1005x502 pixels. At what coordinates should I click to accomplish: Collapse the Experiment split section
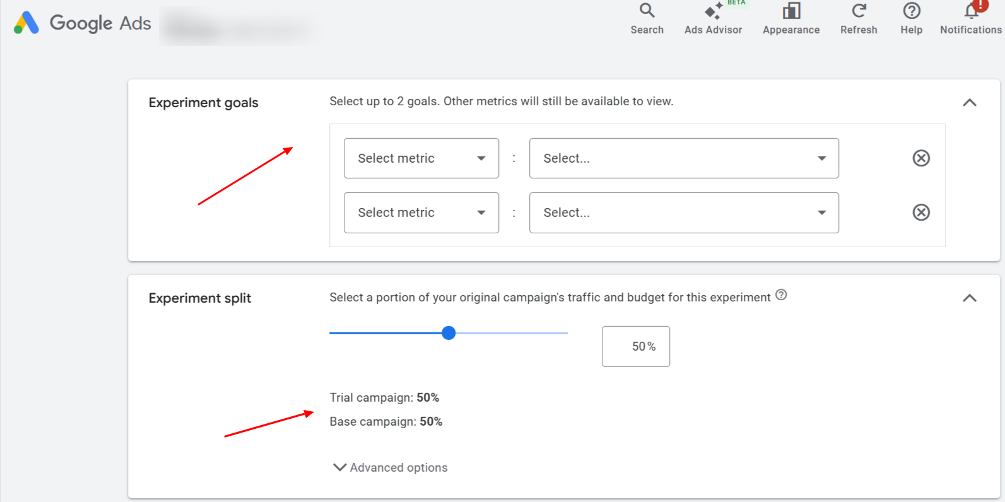(969, 298)
